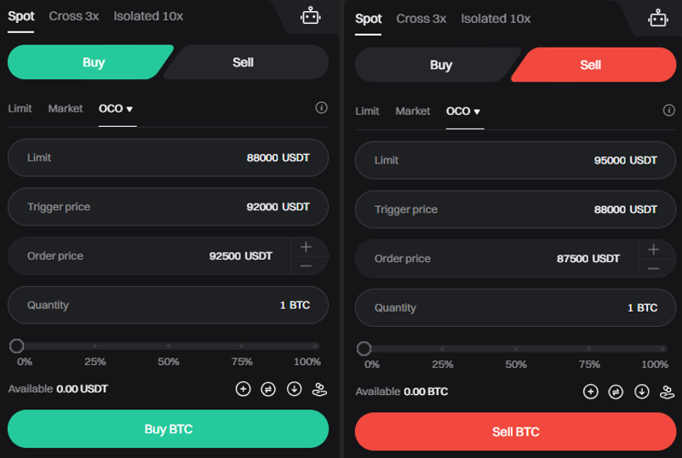Switch to Isolated 10x tab in the sell form
This screenshot has width=682, height=458.
point(496,19)
